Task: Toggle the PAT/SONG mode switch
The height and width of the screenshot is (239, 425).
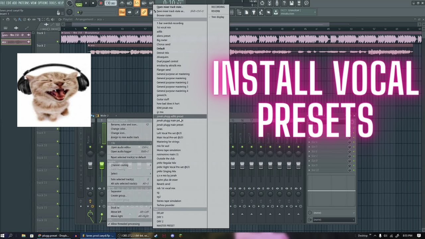Action: [x=79, y=4]
